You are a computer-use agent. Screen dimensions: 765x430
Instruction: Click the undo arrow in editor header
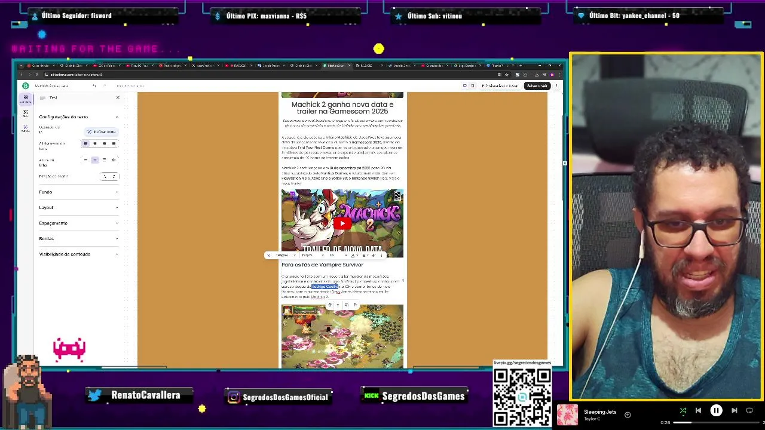94,86
